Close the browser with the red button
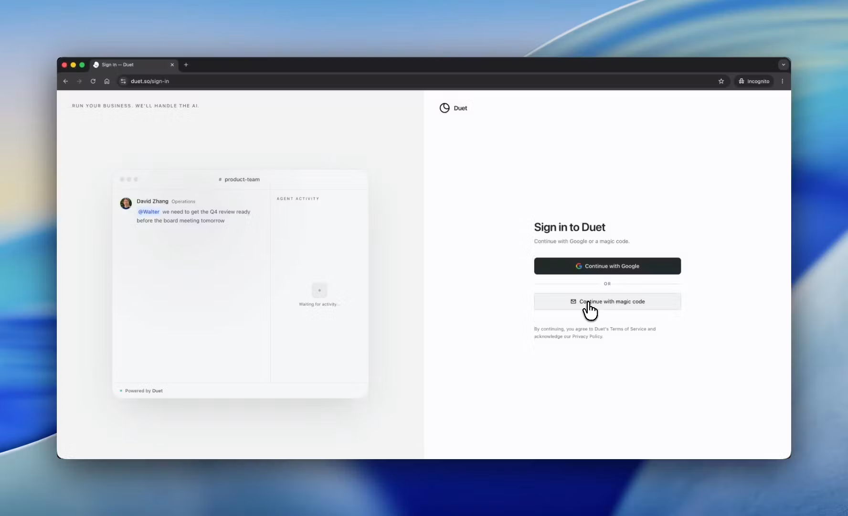The image size is (848, 516). pos(64,65)
